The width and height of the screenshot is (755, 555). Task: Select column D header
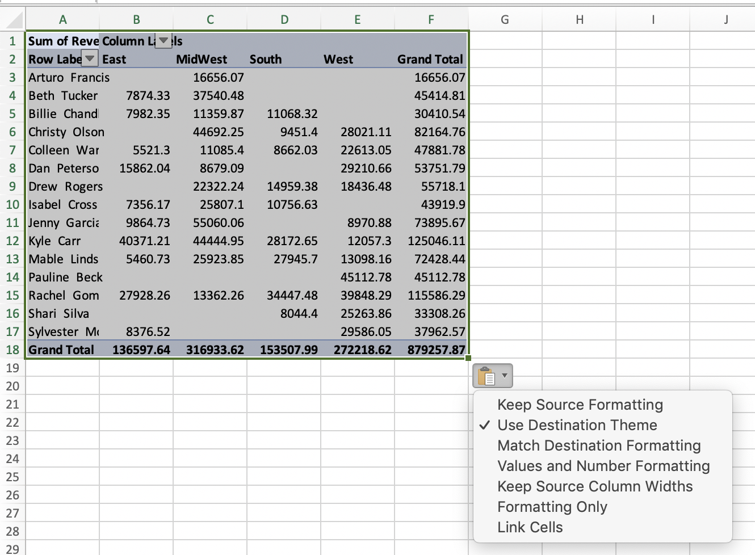pyautogui.click(x=284, y=19)
